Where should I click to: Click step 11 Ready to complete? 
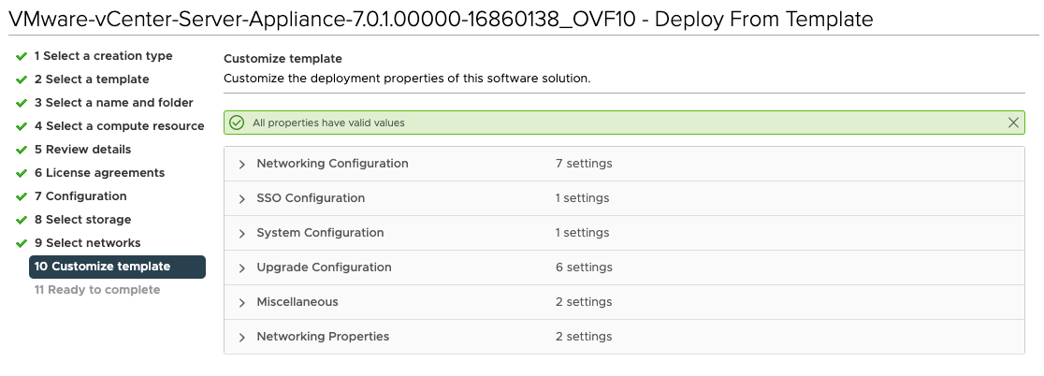click(97, 290)
